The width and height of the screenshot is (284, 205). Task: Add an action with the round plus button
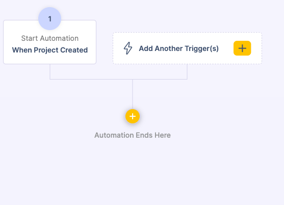coord(133,116)
